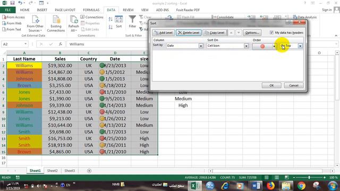Click Word icon in taskbar

pos(256,186)
